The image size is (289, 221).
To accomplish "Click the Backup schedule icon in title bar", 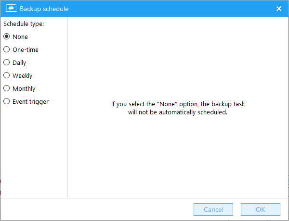I will pos(11,9).
